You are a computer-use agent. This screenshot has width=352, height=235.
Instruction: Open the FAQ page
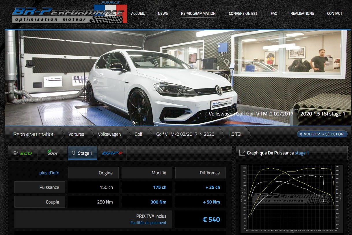274,13
